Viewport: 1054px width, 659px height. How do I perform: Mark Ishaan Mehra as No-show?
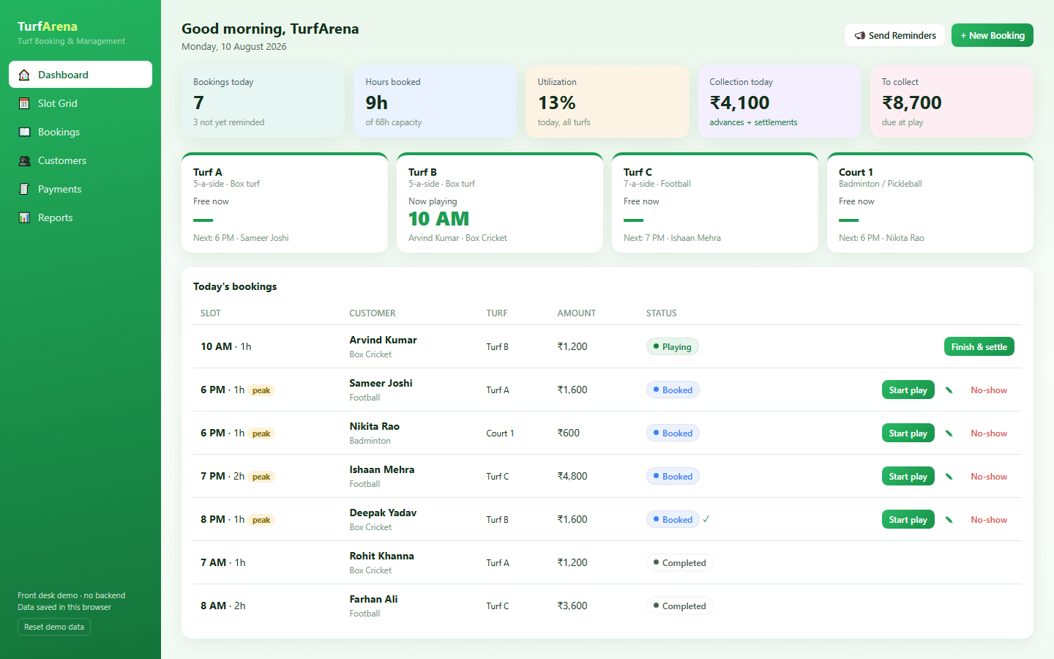click(989, 477)
